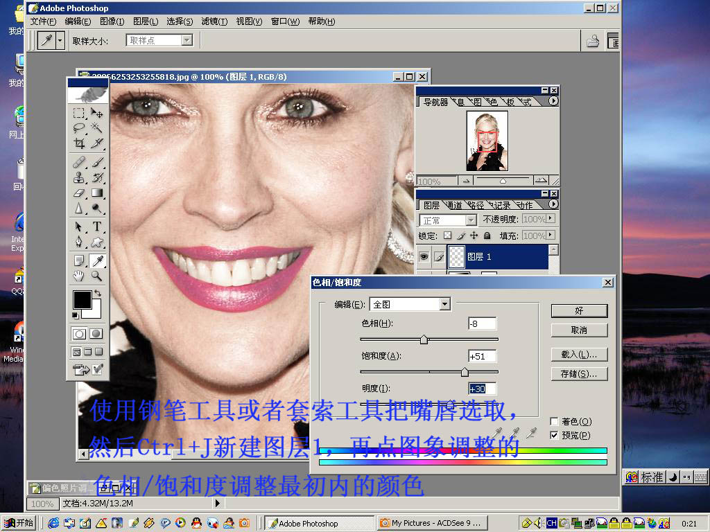Click the background white color swatch
This screenshot has width=710, height=532.
94,312
